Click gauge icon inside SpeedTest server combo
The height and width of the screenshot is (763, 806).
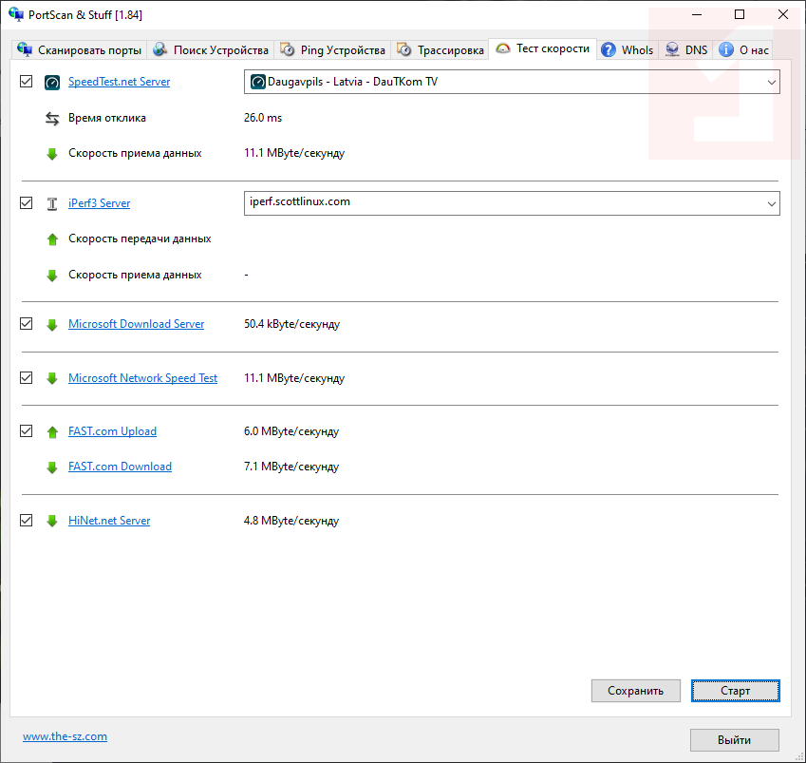257,82
